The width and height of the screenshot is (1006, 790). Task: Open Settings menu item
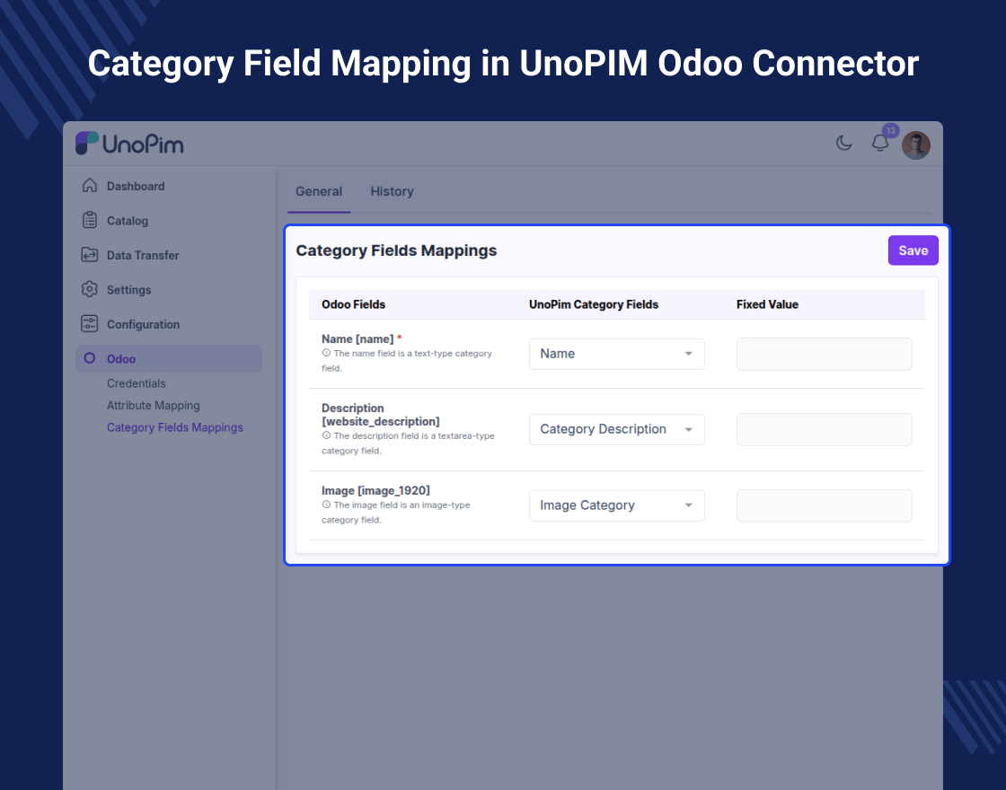pos(128,290)
